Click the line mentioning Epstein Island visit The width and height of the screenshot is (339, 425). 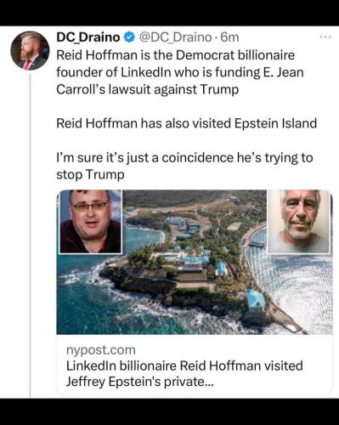(x=186, y=123)
